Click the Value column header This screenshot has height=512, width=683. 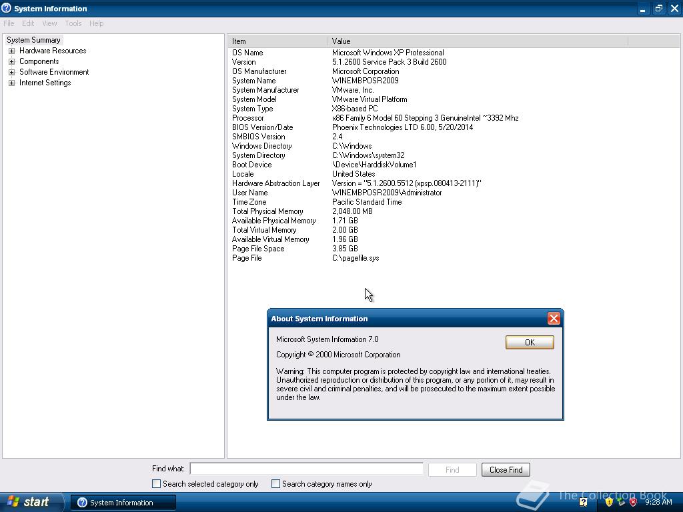[478, 41]
